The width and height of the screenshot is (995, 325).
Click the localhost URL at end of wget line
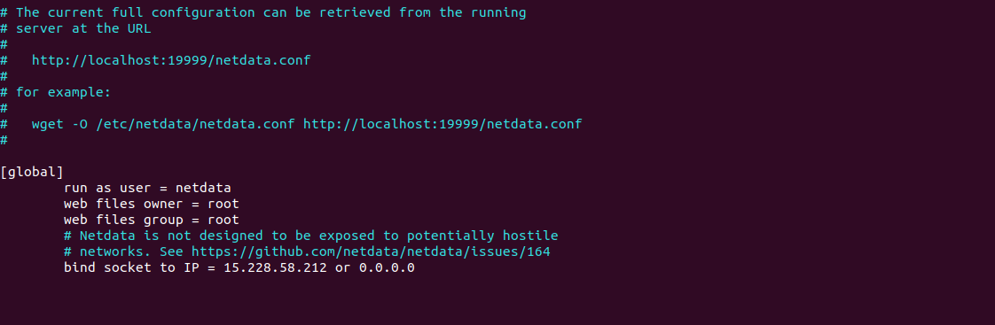tap(443, 124)
